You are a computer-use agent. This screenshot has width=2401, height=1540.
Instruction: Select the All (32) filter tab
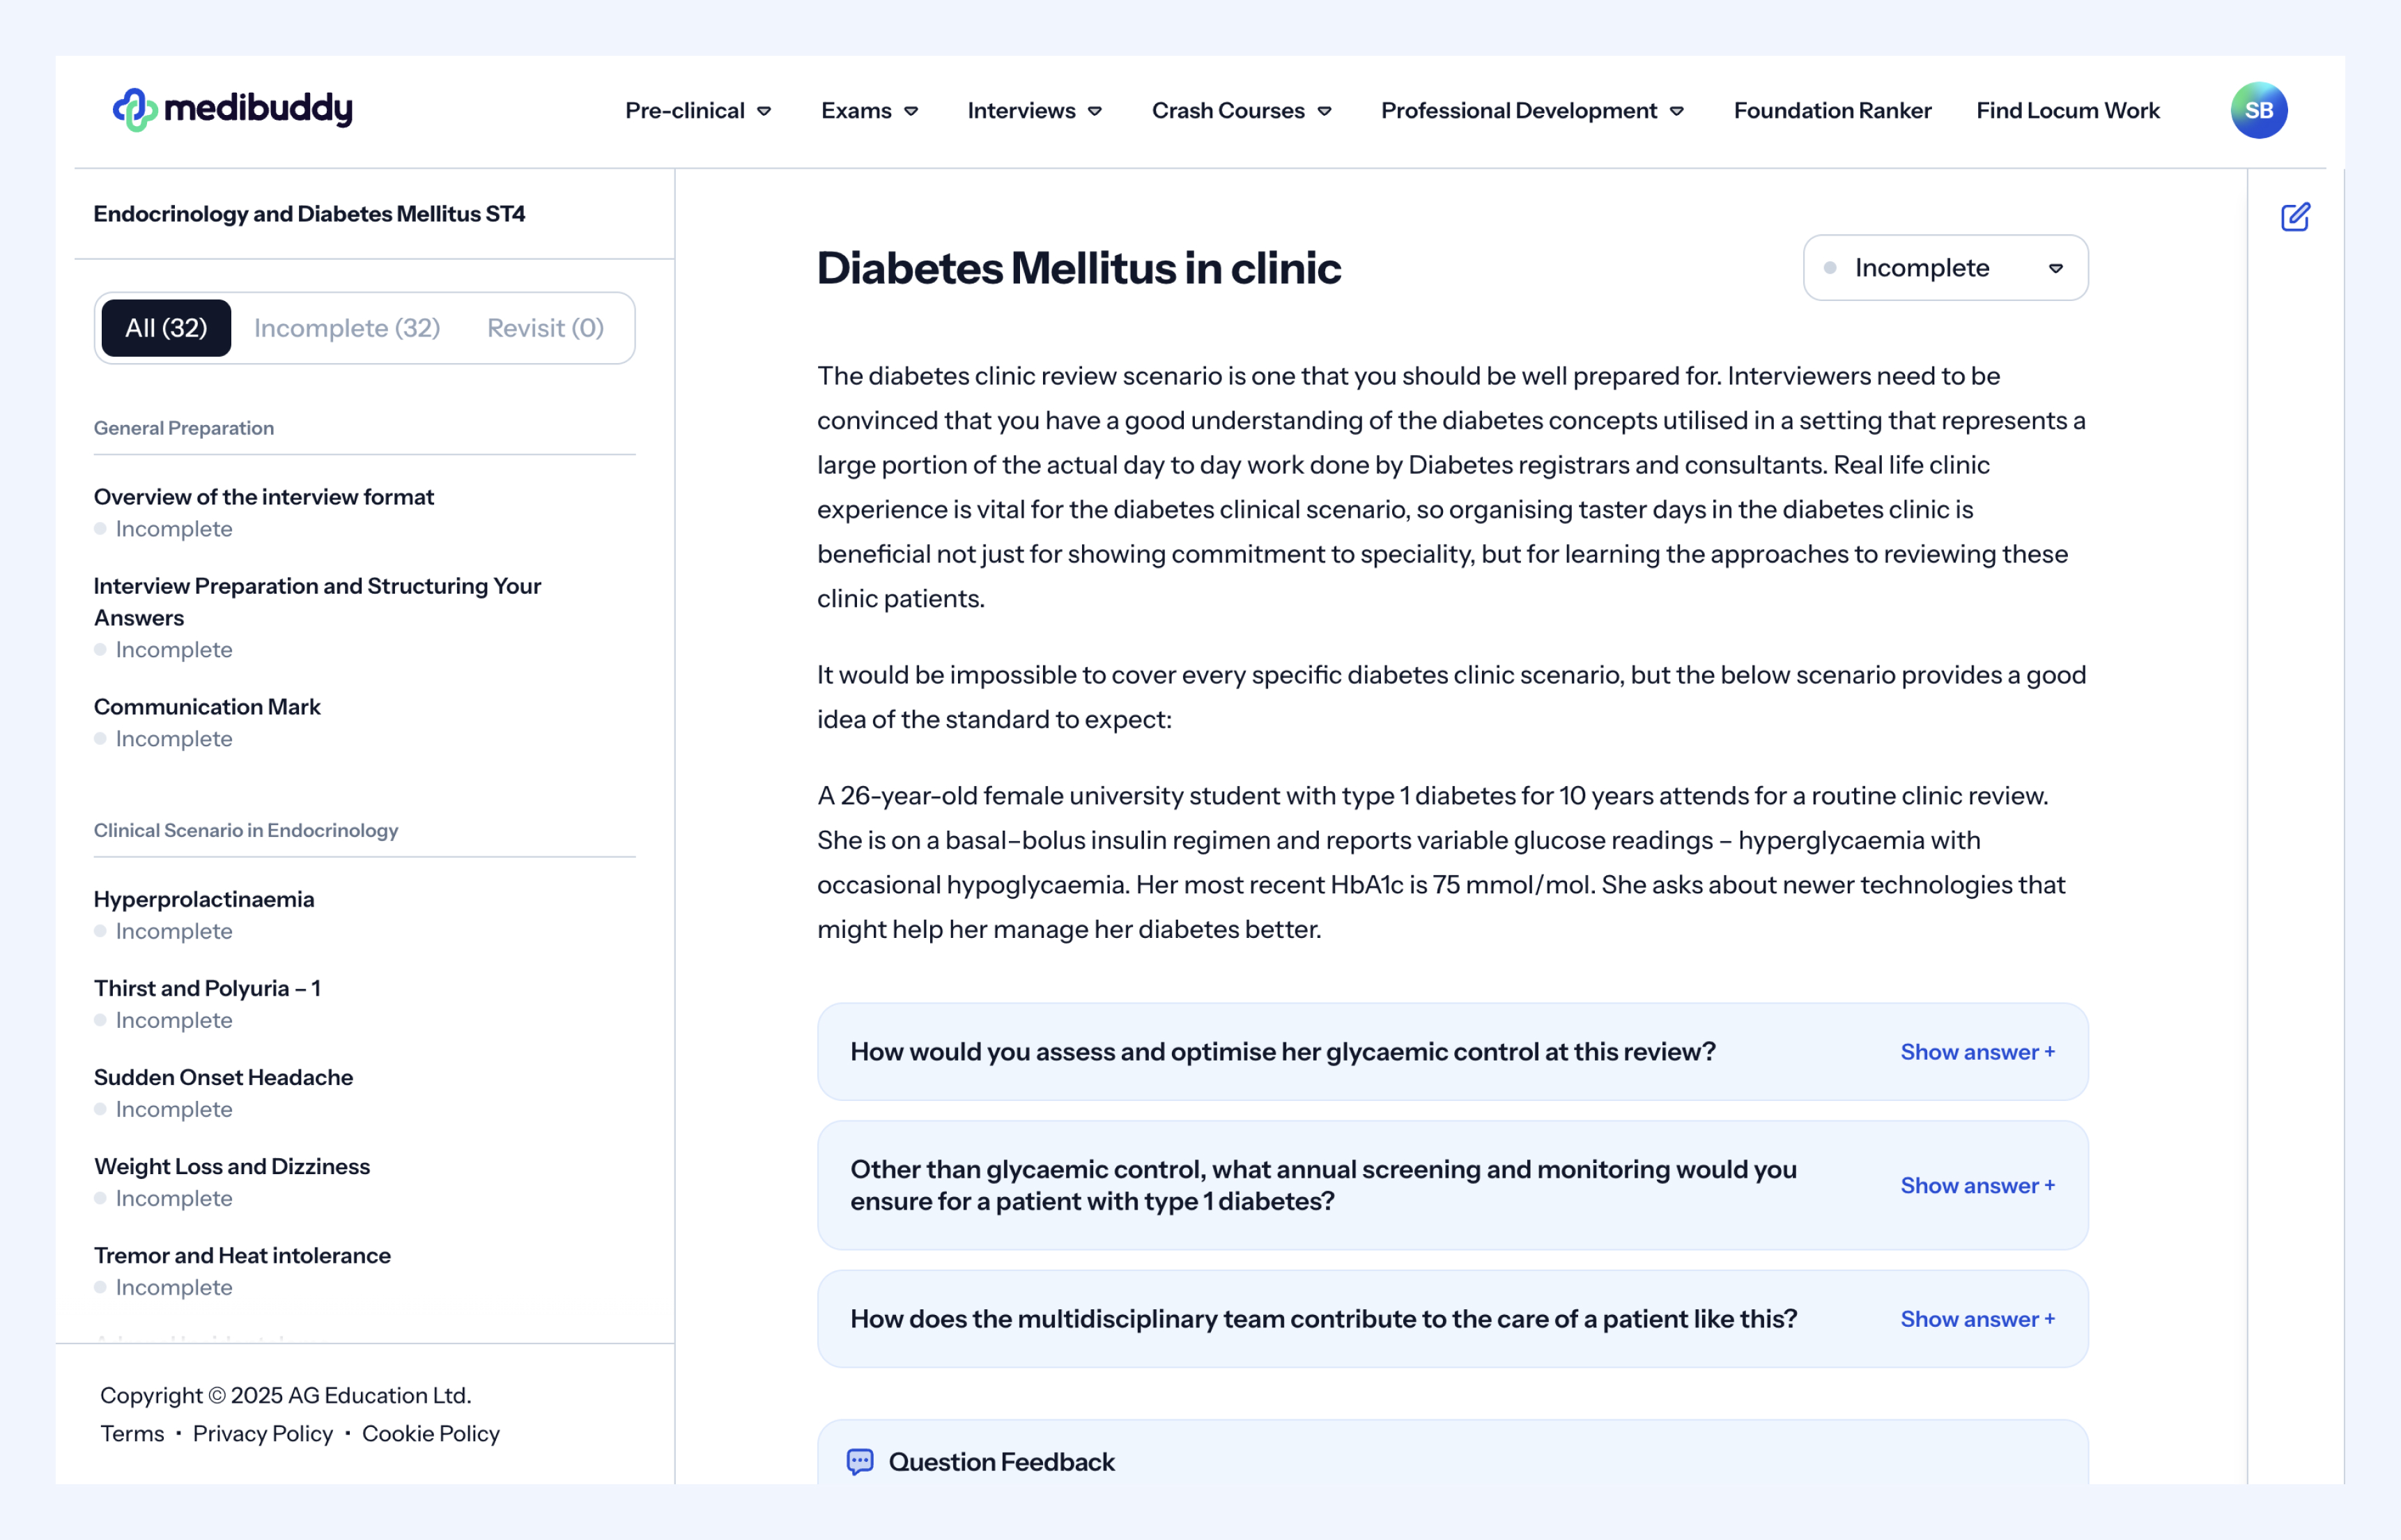(166, 328)
